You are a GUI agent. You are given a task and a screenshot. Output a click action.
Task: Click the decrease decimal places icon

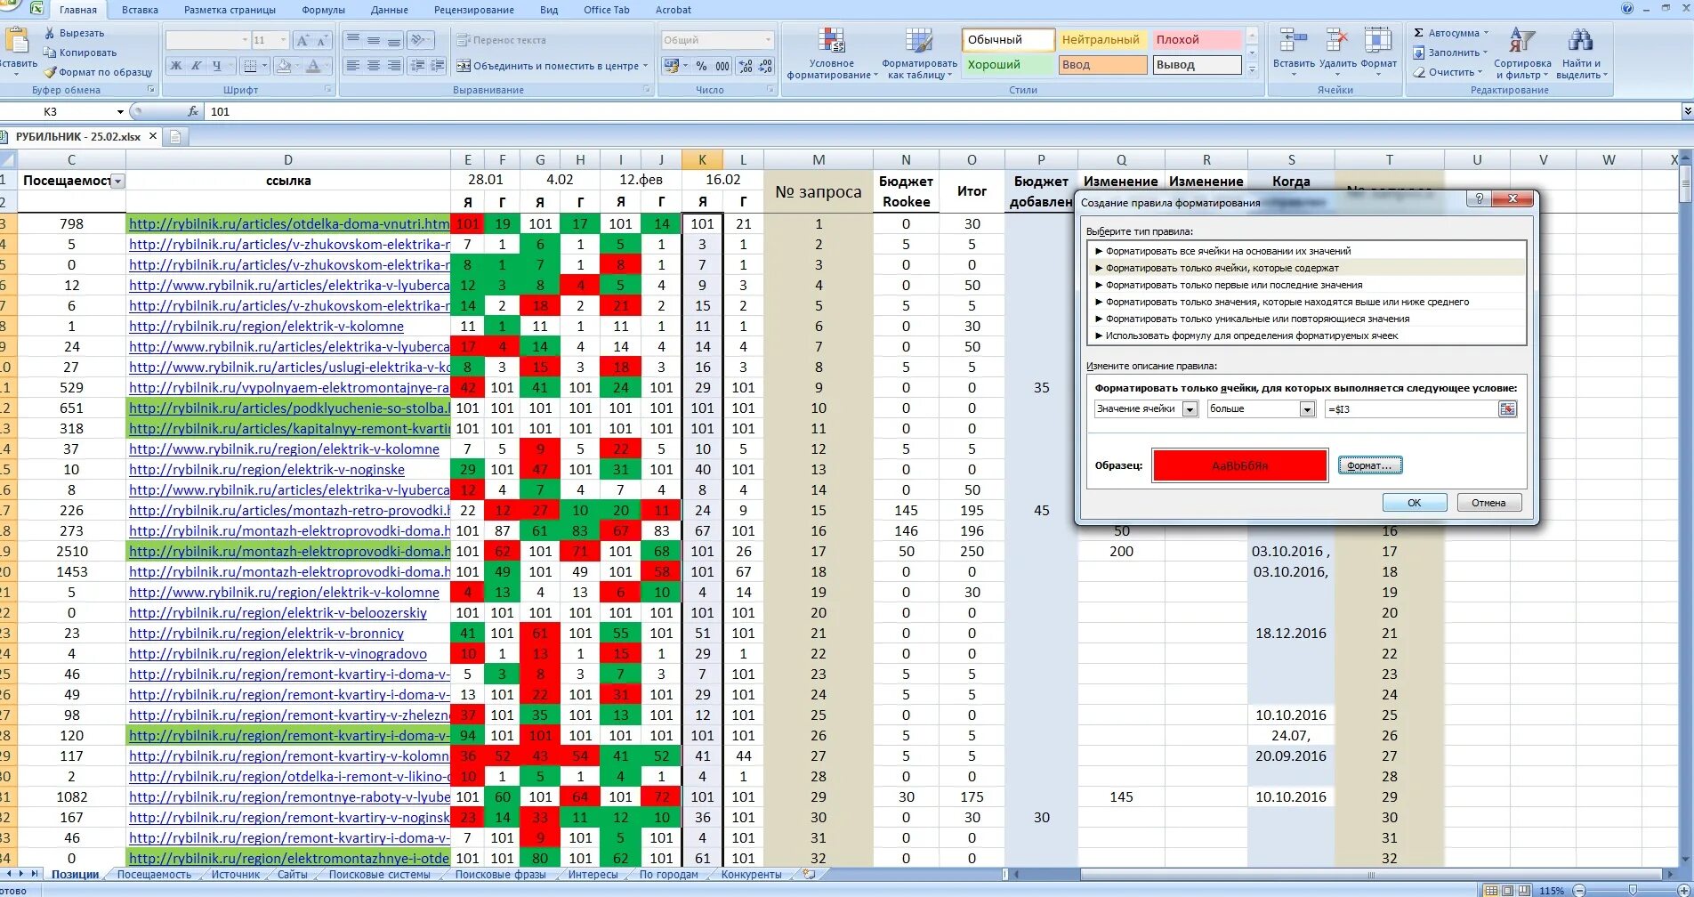tap(766, 66)
